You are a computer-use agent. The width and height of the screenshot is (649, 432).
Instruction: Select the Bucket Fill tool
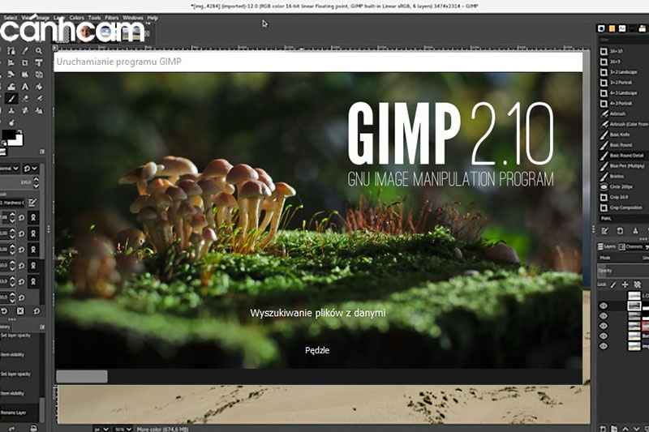tap(39, 87)
